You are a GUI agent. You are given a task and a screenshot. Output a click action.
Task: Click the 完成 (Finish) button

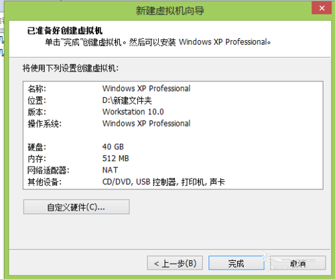click(x=237, y=263)
